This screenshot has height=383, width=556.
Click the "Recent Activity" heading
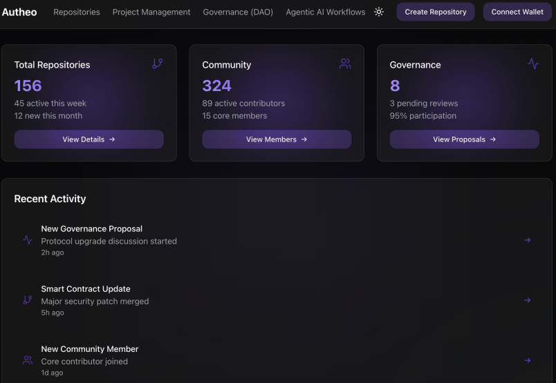point(50,199)
